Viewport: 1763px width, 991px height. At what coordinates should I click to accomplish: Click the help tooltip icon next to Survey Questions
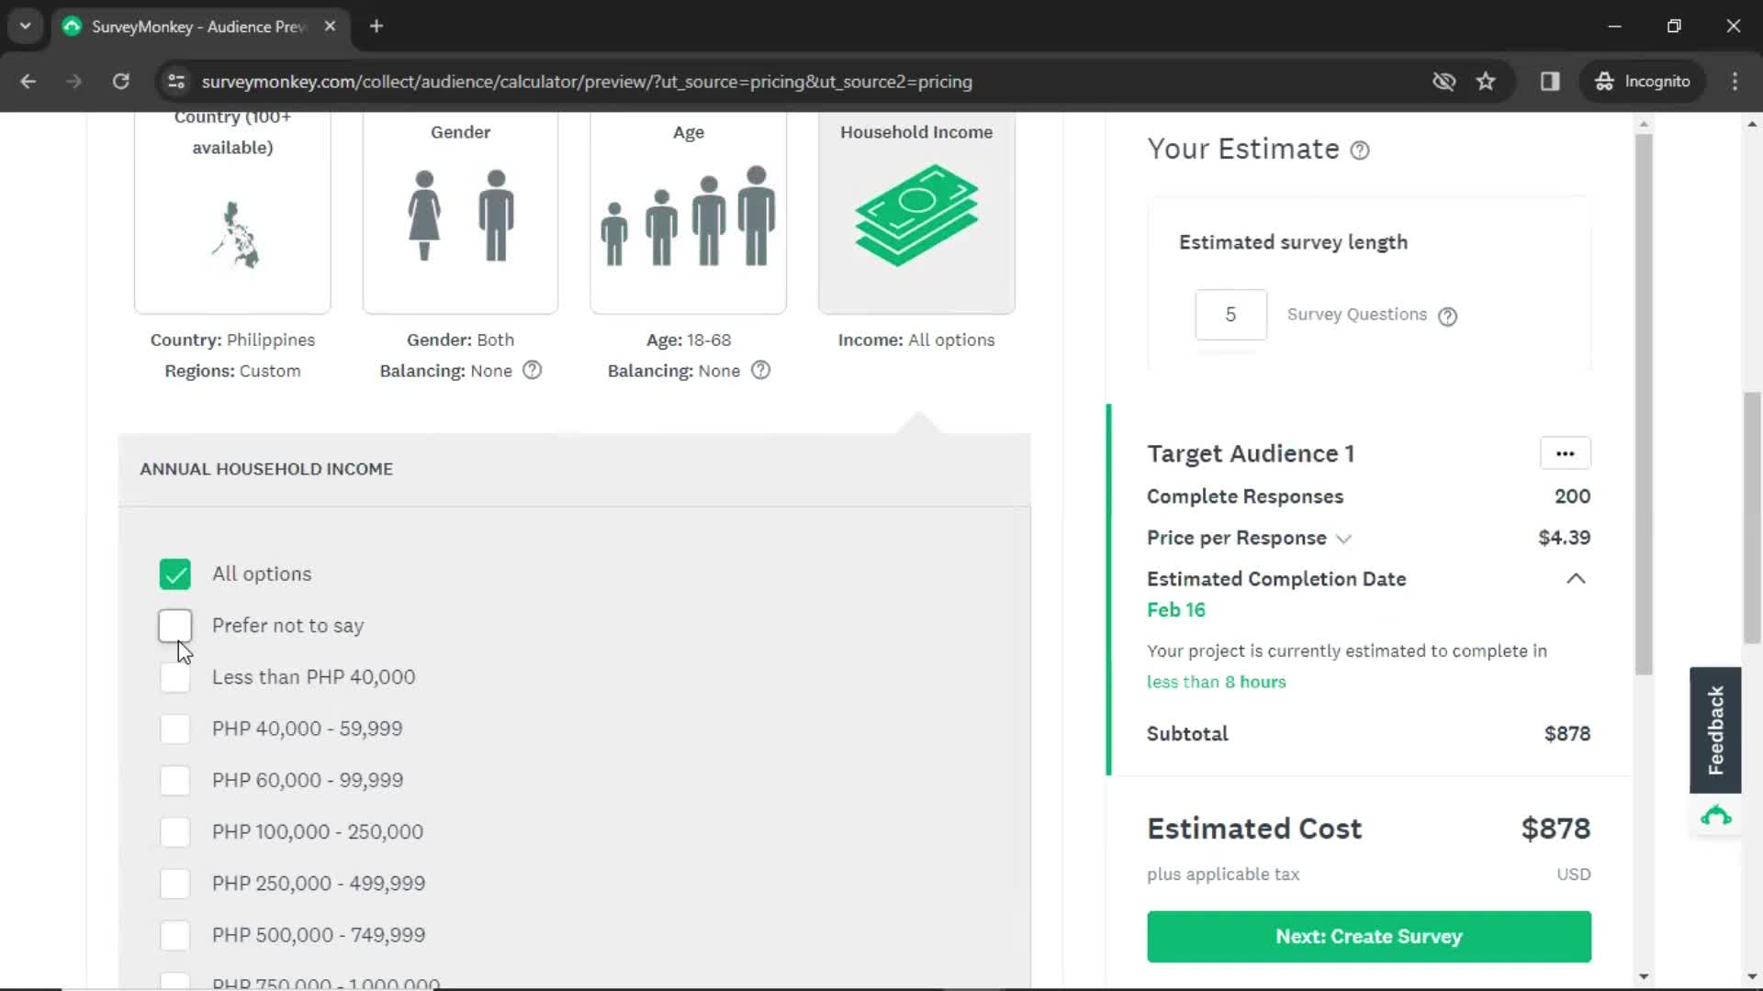[1447, 316]
